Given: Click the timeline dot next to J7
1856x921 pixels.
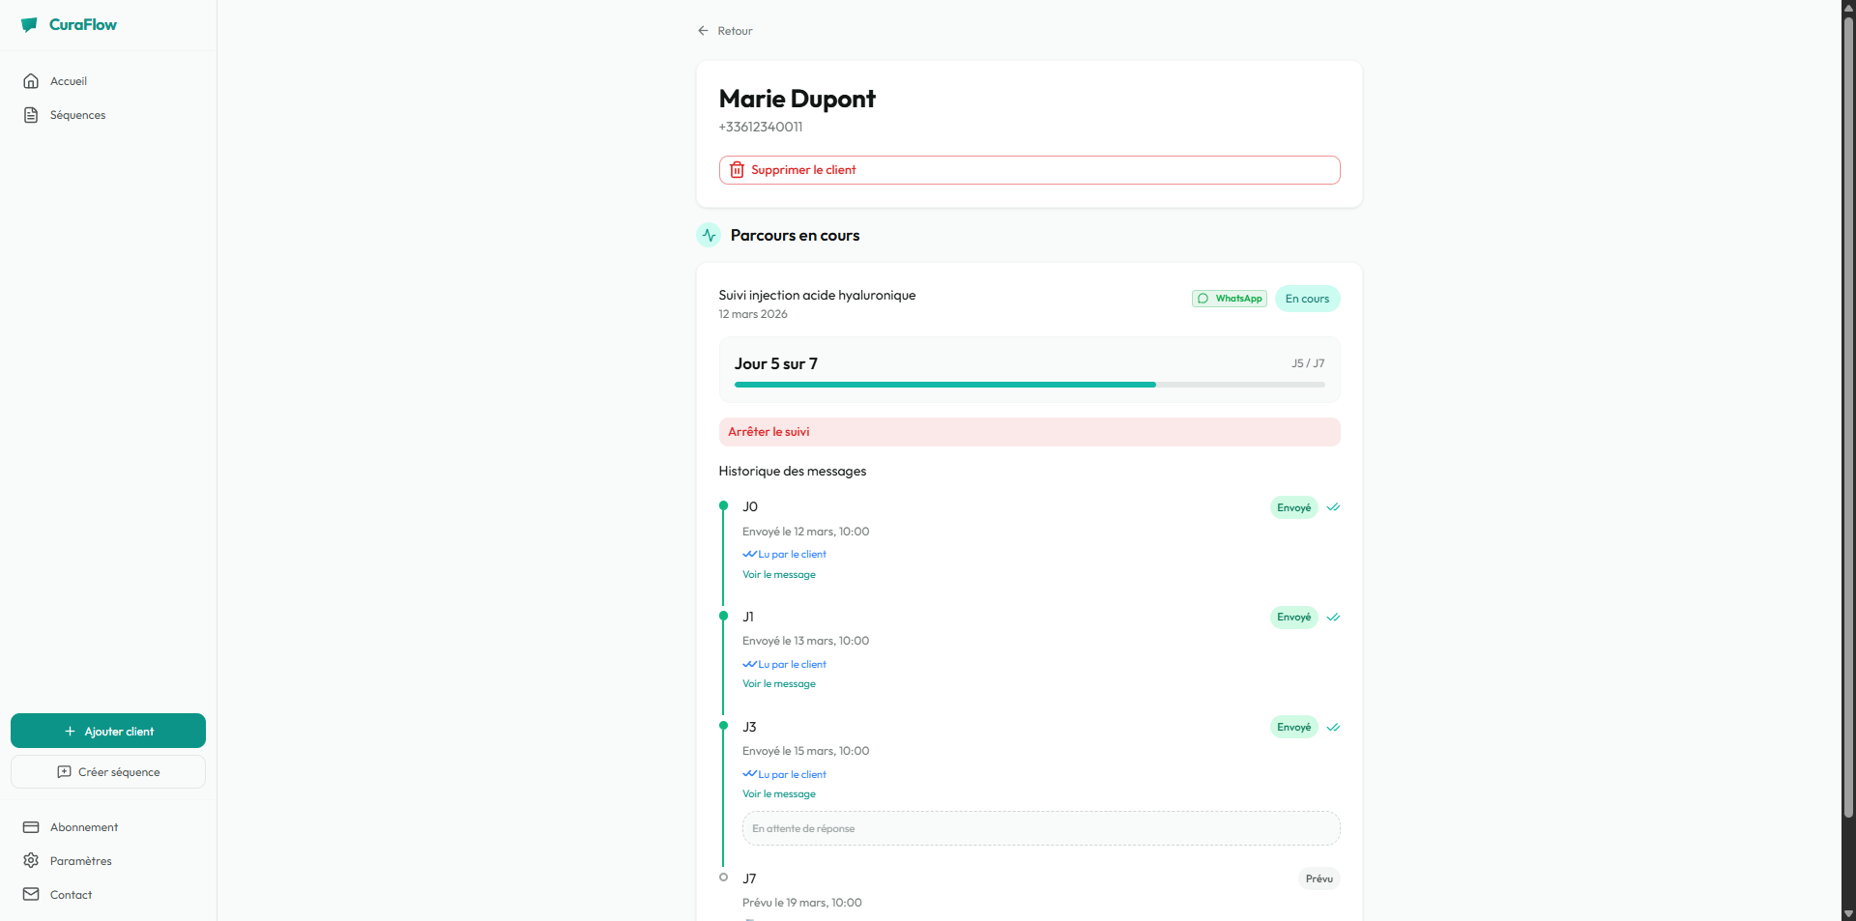Looking at the screenshot, I should tap(724, 878).
